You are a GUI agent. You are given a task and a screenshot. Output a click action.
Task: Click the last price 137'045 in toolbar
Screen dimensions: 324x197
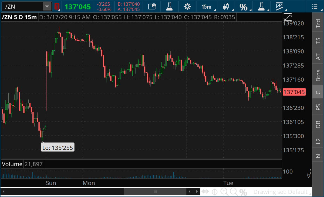(77, 6)
